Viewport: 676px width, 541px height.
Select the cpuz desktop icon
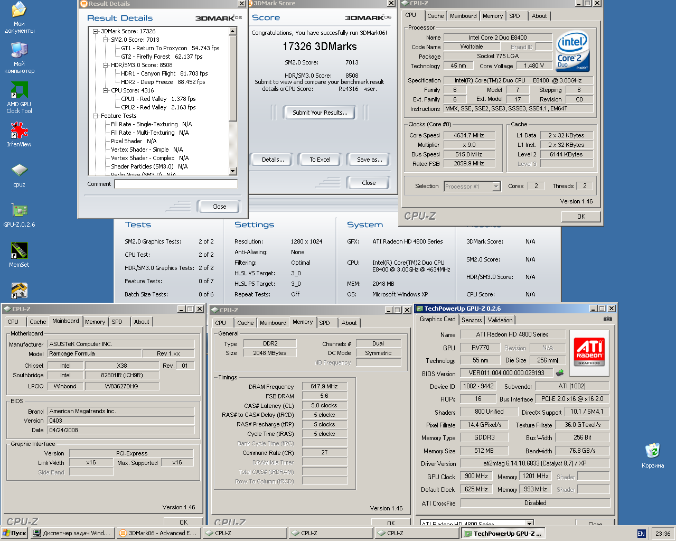point(19,175)
